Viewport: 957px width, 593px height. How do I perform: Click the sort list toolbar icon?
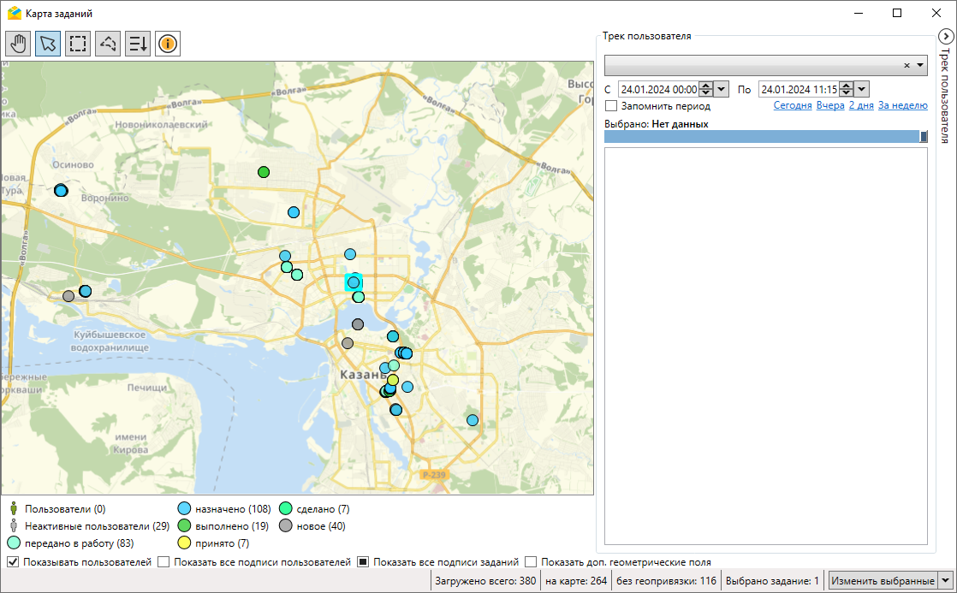(138, 44)
